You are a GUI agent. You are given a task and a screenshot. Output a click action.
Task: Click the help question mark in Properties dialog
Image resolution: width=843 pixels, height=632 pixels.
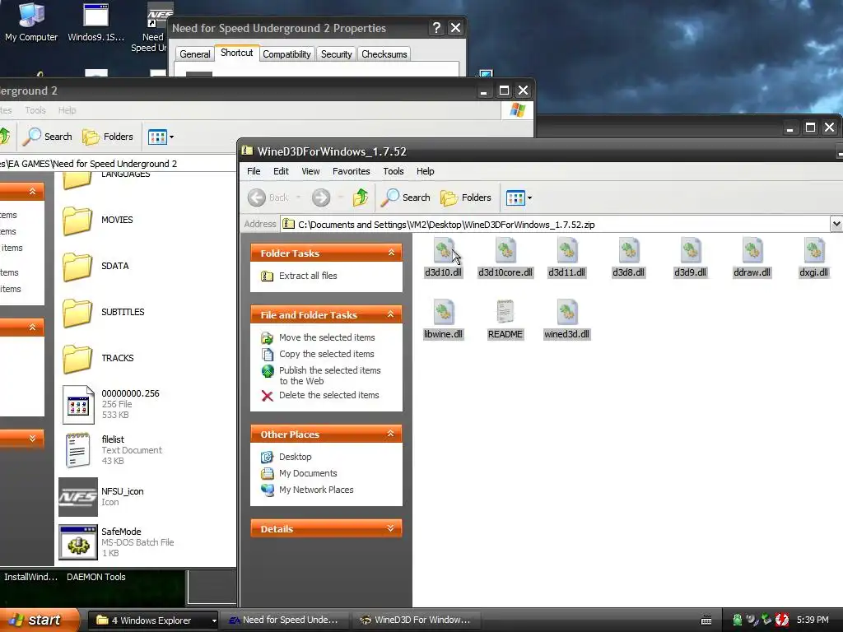point(436,28)
